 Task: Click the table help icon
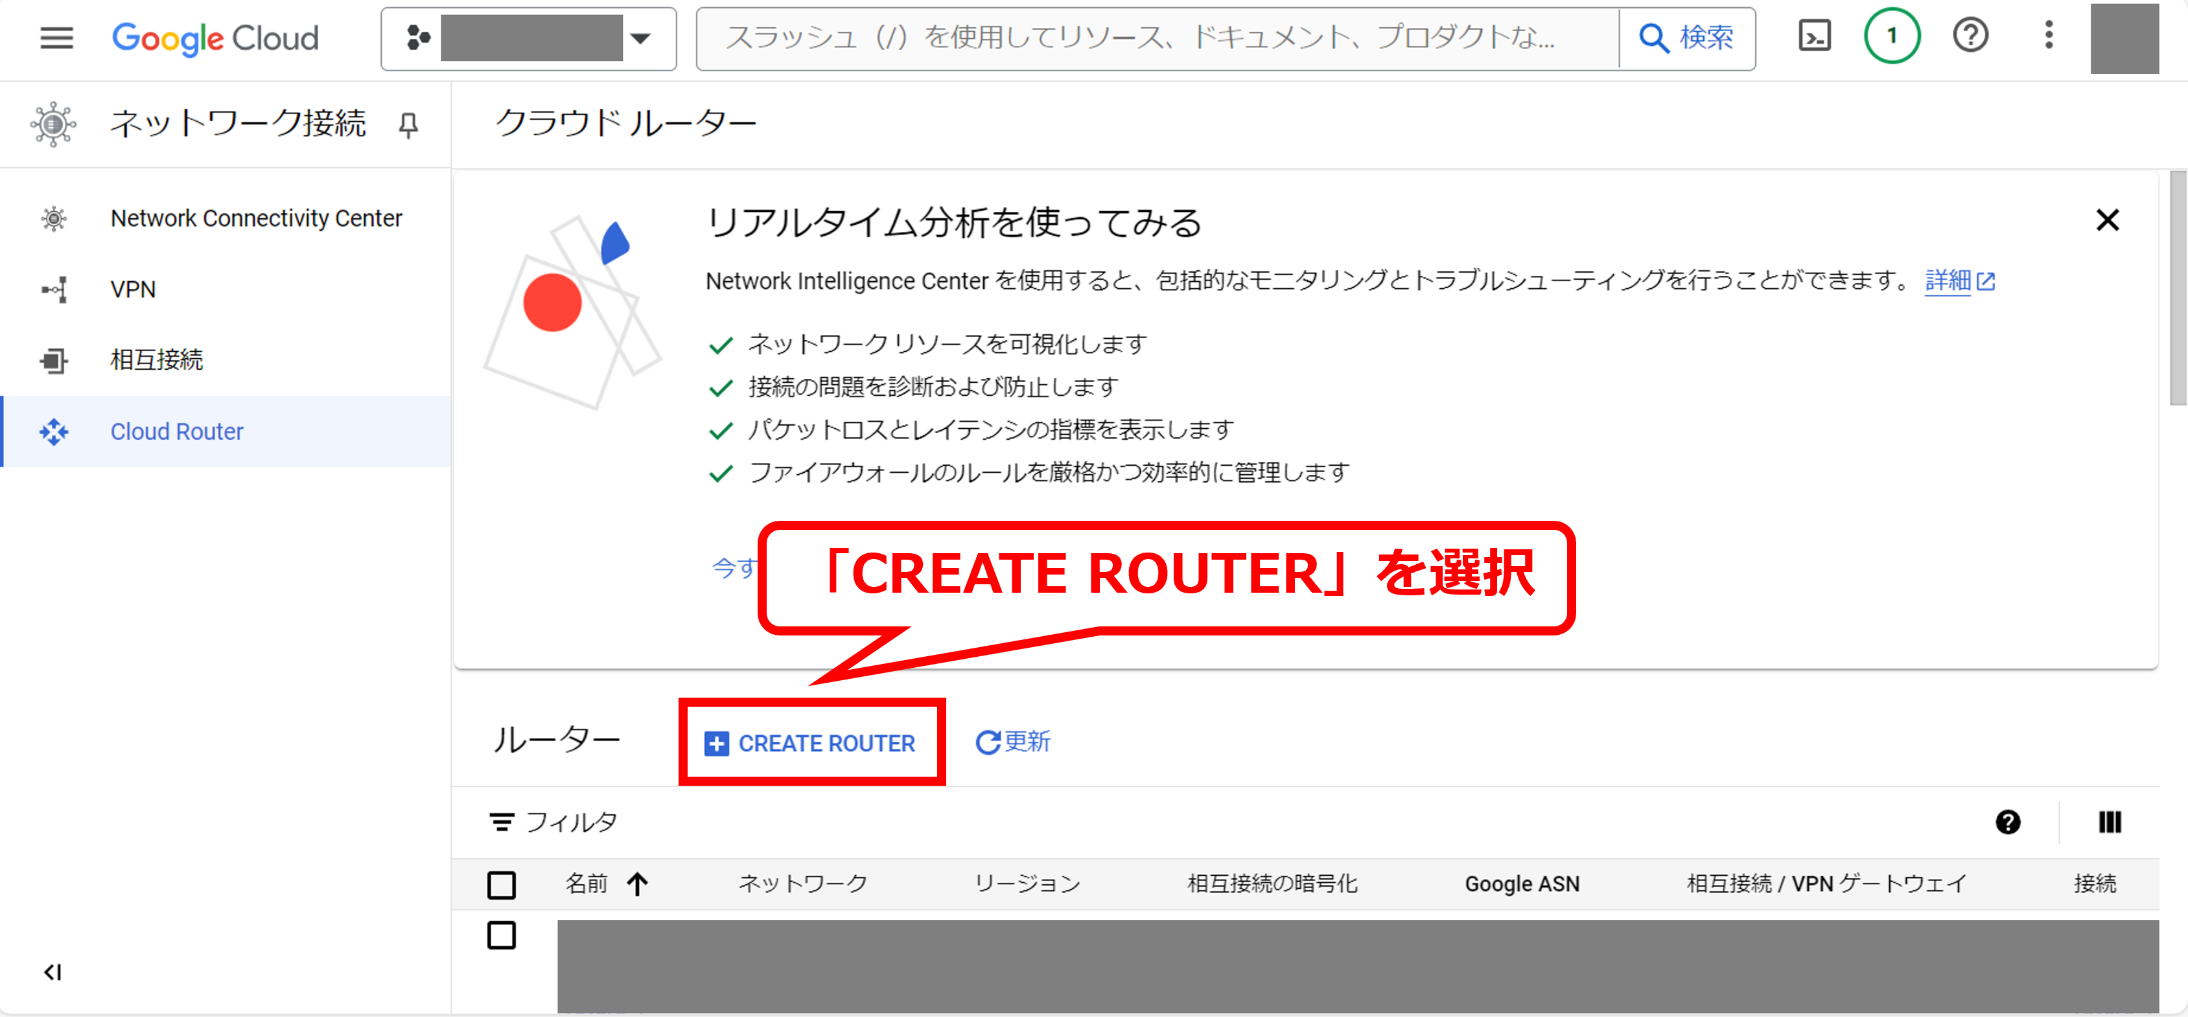pyautogui.click(x=2008, y=822)
